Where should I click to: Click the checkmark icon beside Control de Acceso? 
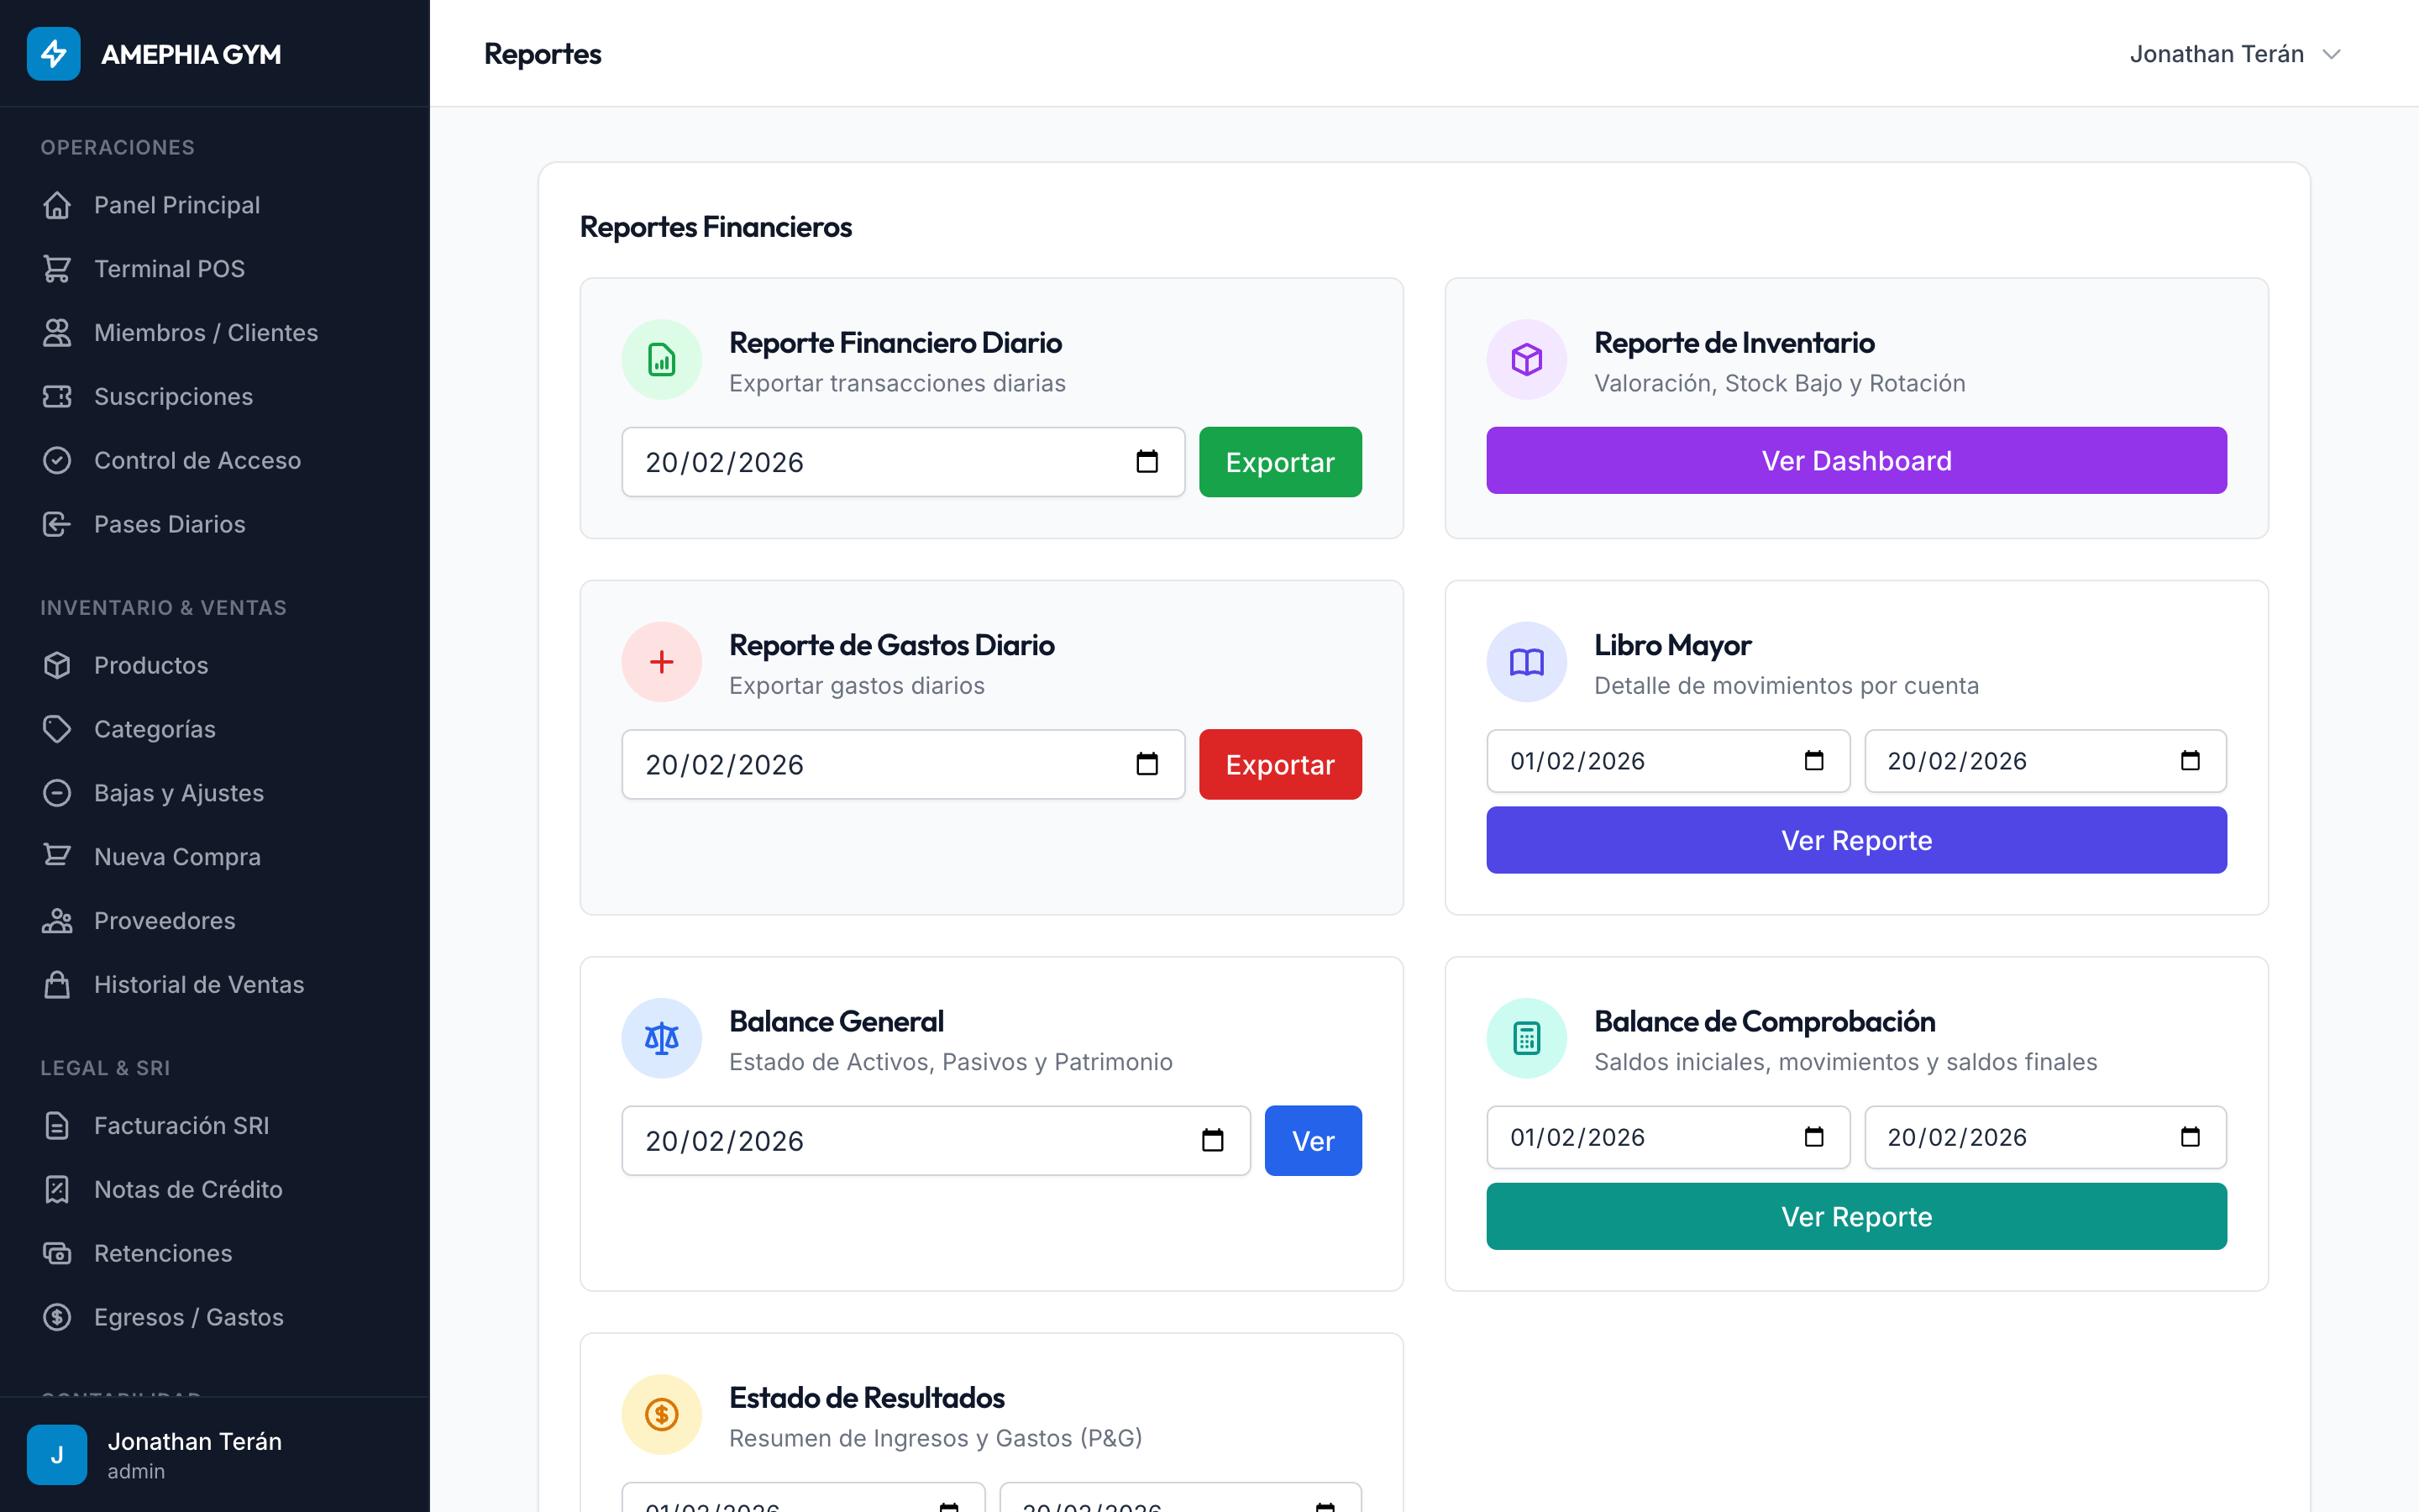pos(57,461)
